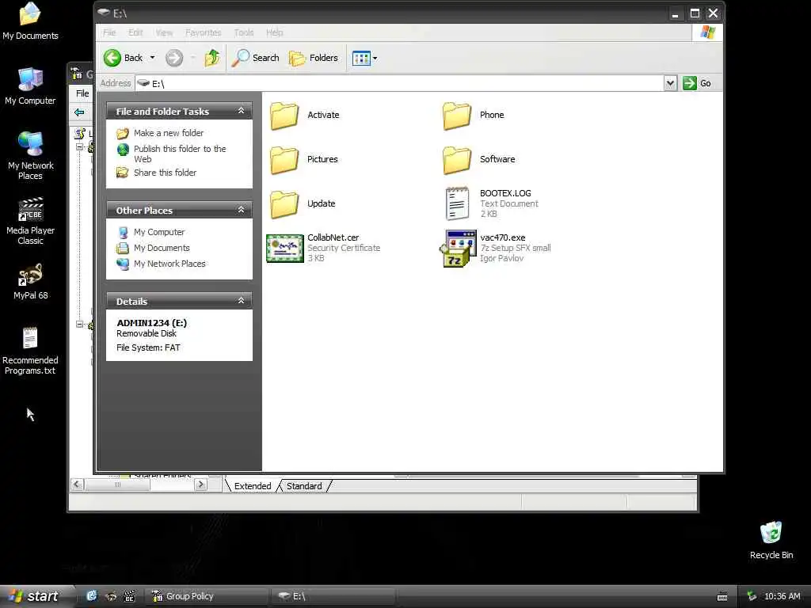Go to My Network Places in Other Places
Viewport: 811px width, 608px height.
pos(169,263)
